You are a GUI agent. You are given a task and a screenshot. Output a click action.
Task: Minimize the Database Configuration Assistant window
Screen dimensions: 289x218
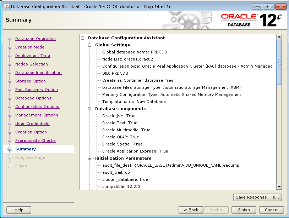click(x=257, y=7)
